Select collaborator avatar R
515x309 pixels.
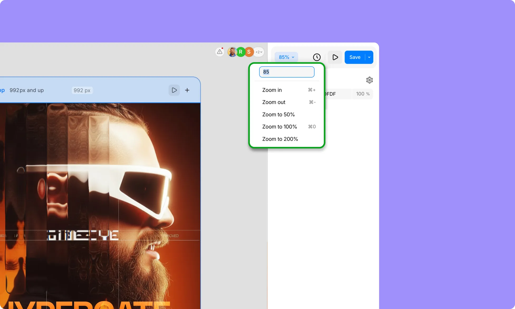pyautogui.click(x=241, y=52)
